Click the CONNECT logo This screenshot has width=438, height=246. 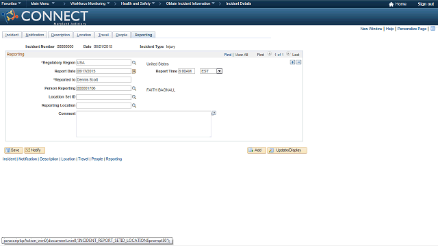click(45, 16)
